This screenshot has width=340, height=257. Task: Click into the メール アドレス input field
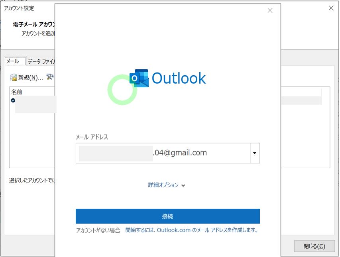point(163,153)
